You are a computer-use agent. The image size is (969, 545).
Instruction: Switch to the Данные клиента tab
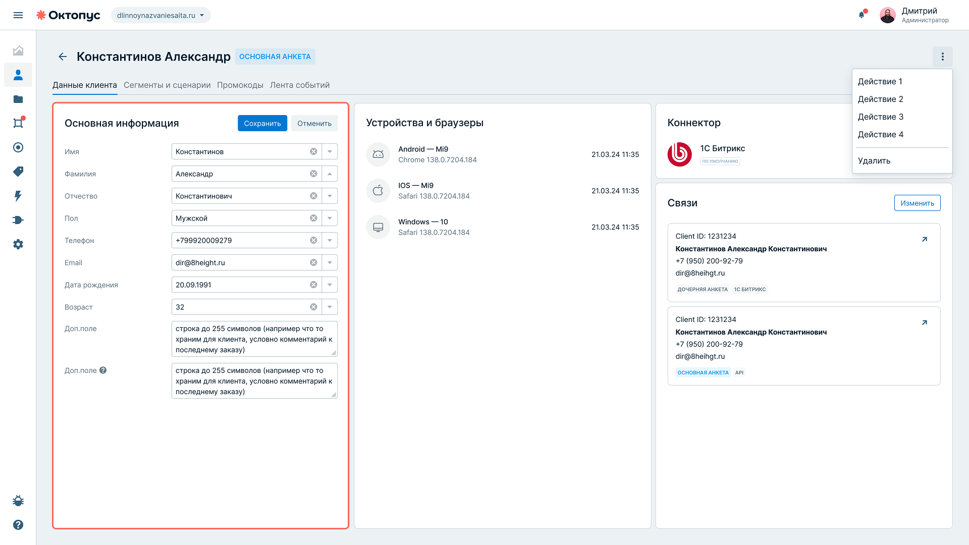pyautogui.click(x=85, y=85)
